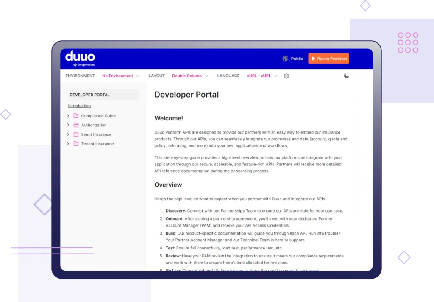
Task: Open the cURL - cURL language dropdown
Action: [262, 75]
